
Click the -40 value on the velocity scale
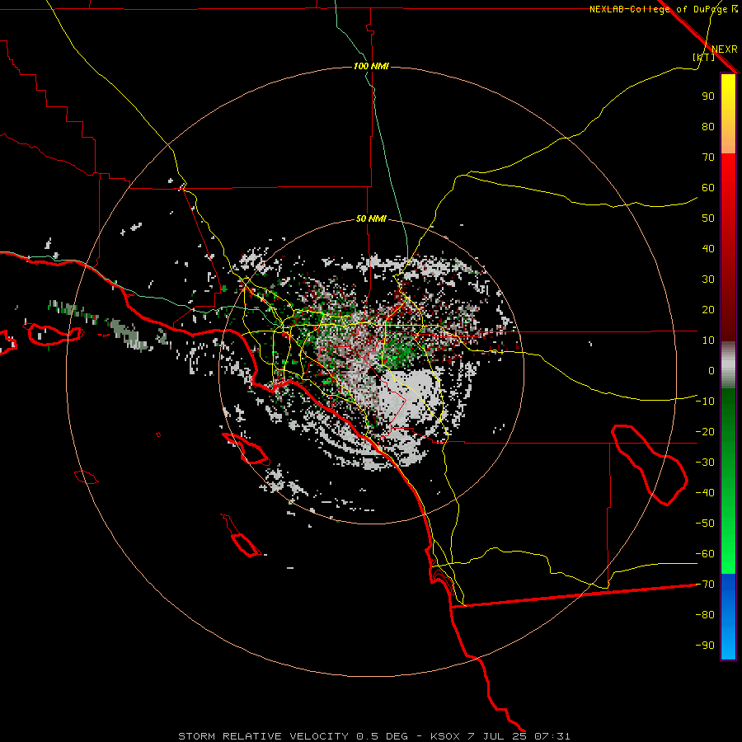click(705, 493)
